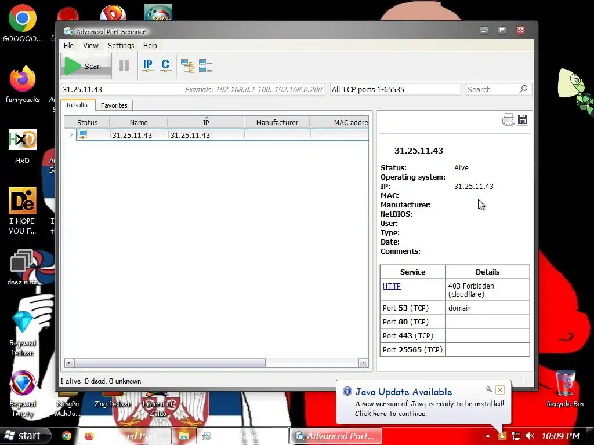
Task: Launch Chrome from the taskbar quick launch
Action: tap(67, 436)
